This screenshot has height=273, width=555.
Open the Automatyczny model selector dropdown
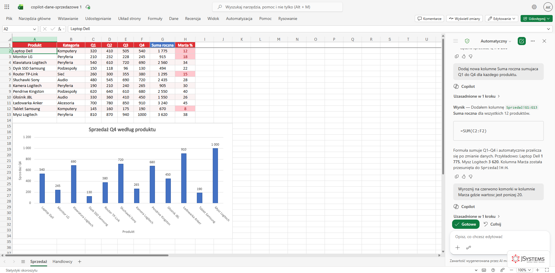point(496,41)
